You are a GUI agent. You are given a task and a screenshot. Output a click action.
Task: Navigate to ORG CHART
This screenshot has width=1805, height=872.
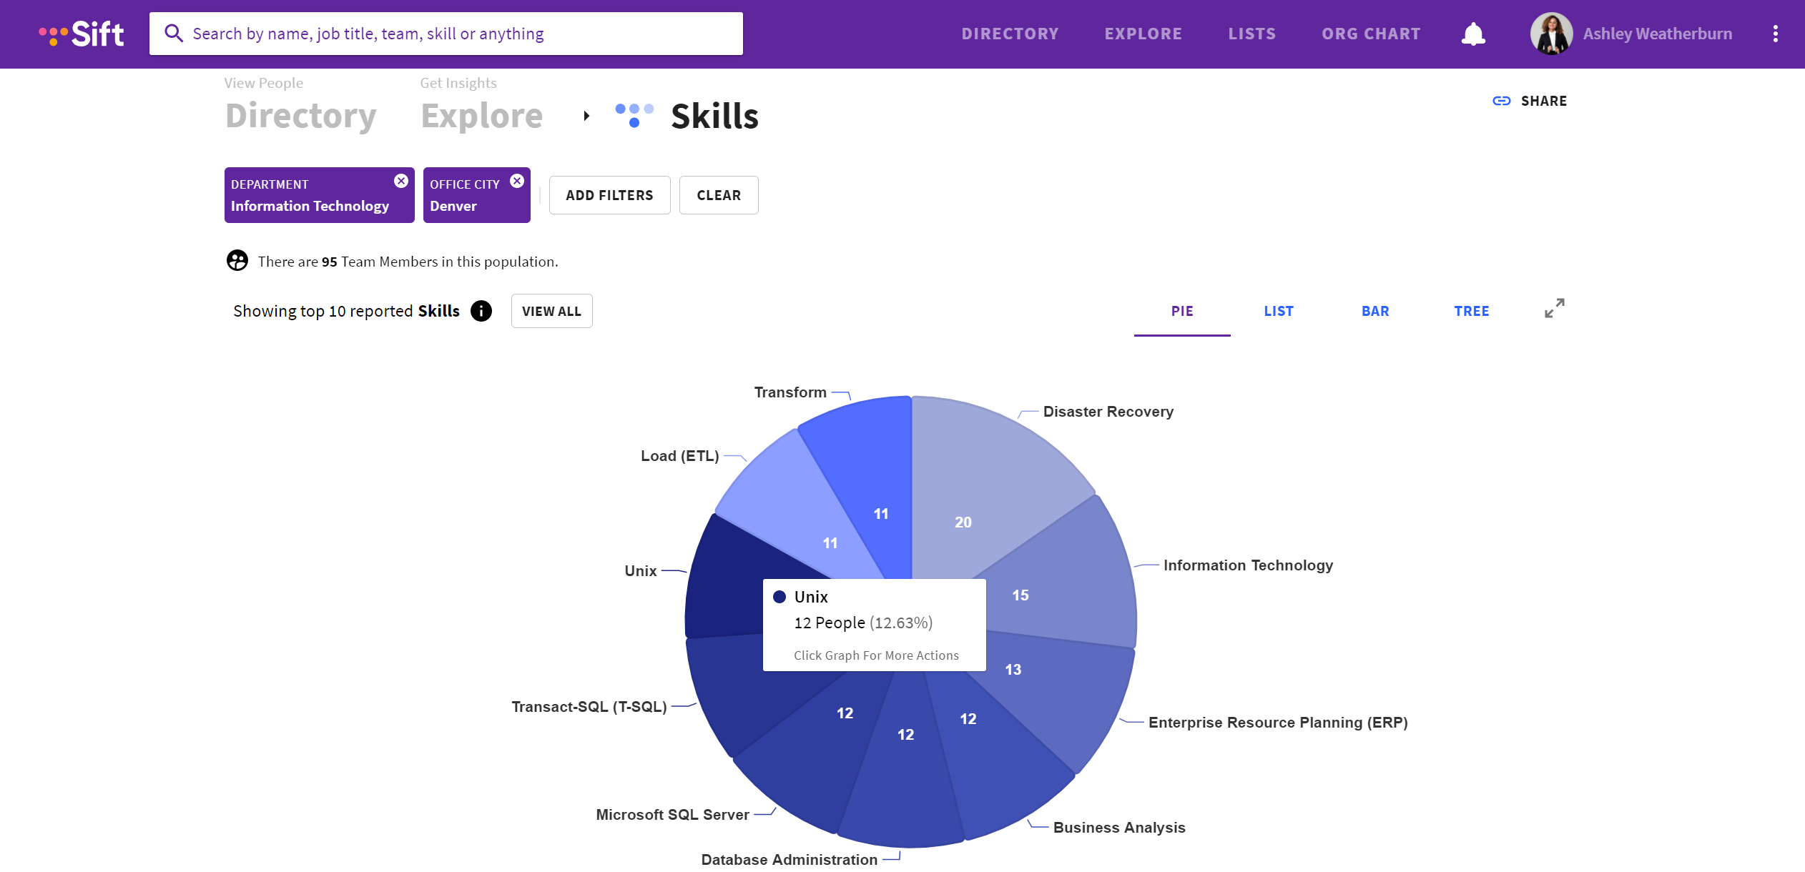1371,33
